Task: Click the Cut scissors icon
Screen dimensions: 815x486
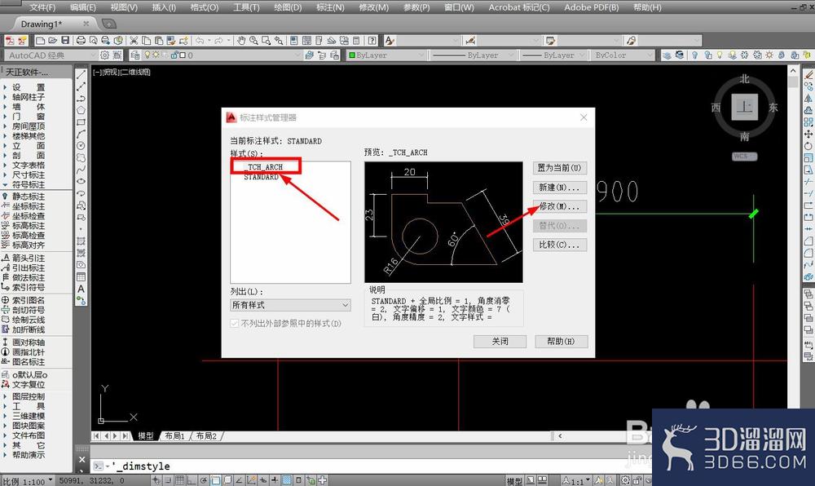Action: [134, 41]
